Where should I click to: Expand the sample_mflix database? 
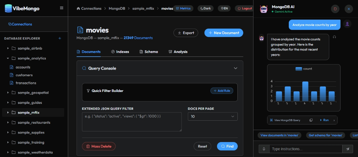(8, 113)
